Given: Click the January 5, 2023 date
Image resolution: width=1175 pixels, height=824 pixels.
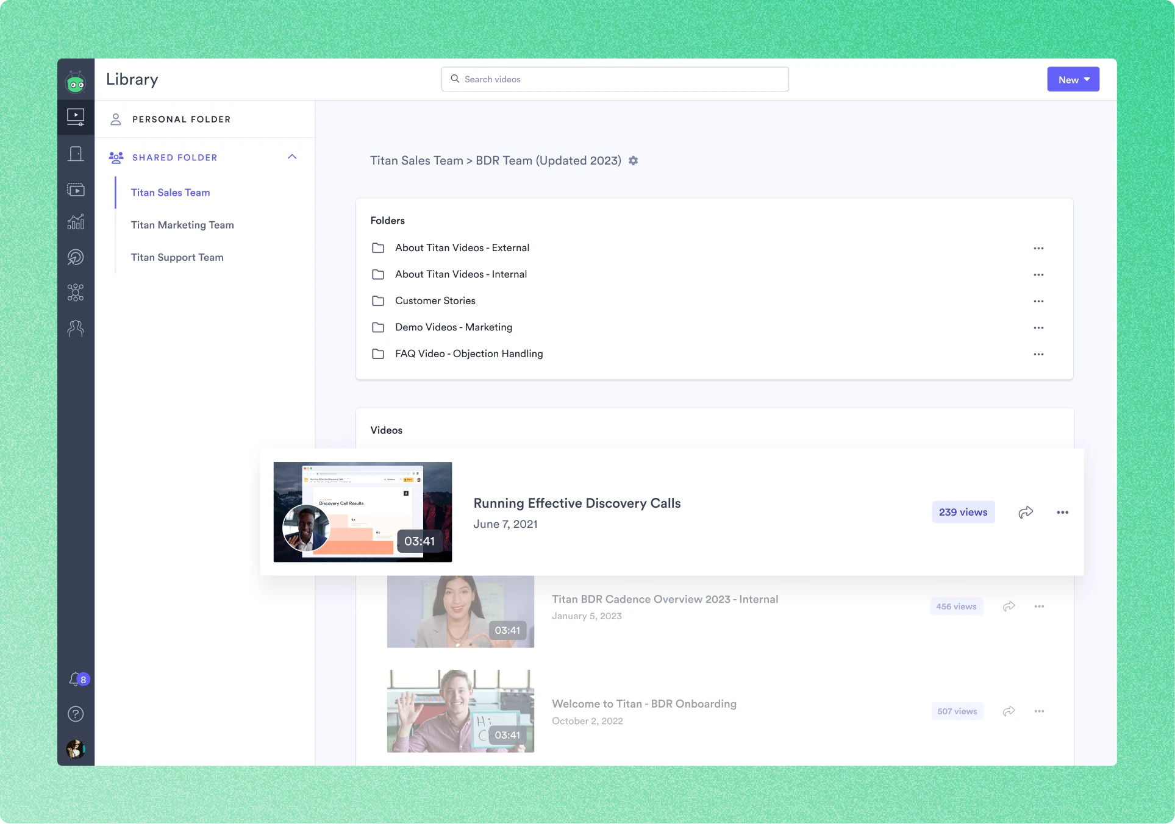Looking at the screenshot, I should tap(587, 616).
